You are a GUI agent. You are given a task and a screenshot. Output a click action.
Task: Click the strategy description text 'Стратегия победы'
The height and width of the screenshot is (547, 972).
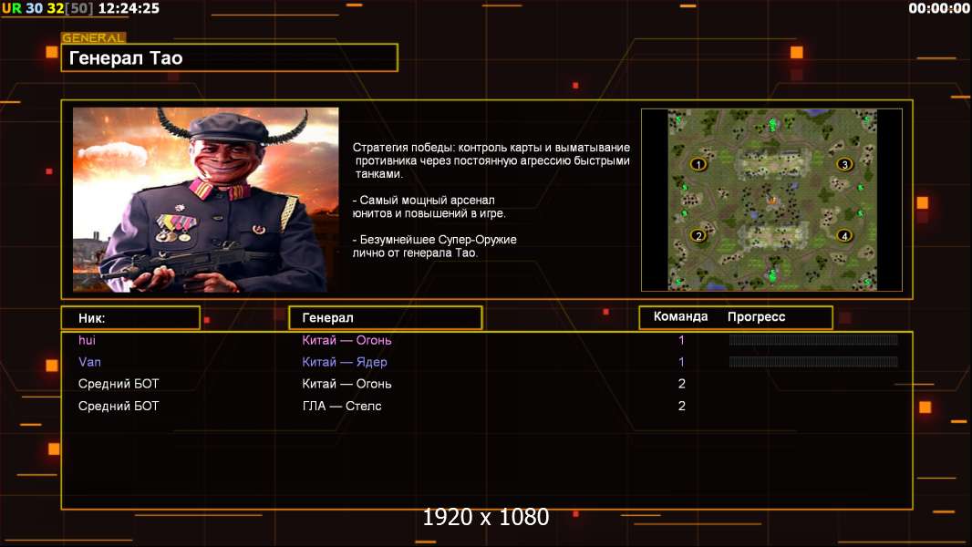(491, 160)
